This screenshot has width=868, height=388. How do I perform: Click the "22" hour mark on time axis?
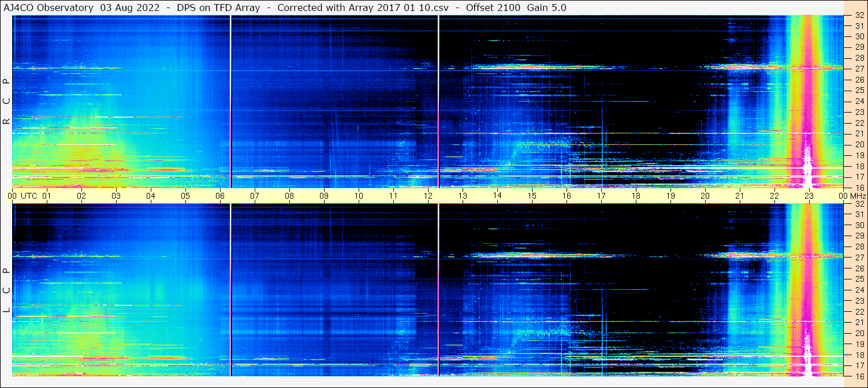pyautogui.click(x=774, y=196)
